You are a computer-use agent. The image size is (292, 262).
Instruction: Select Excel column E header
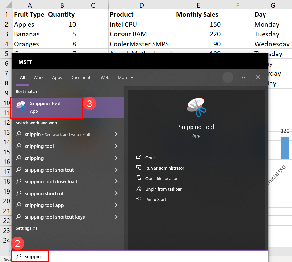[x=198, y=5]
